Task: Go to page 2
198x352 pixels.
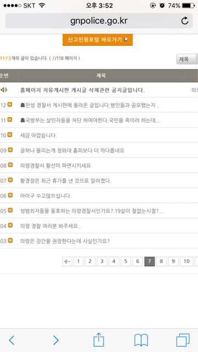Action: tap(90, 261)
